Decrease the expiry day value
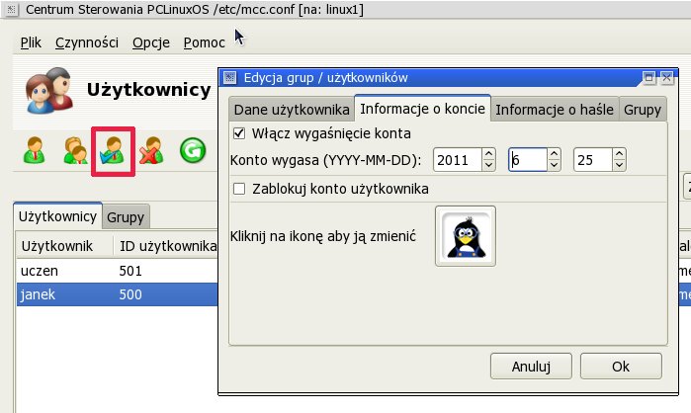This screenshot has width=691, height=413. coord(619,165)
